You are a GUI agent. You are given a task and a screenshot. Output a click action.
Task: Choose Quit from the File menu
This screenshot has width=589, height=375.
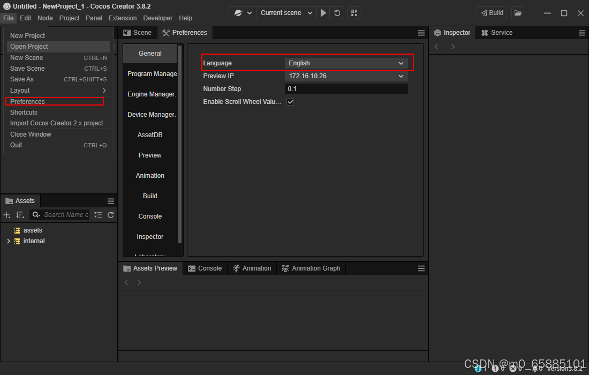click(58, 145)
